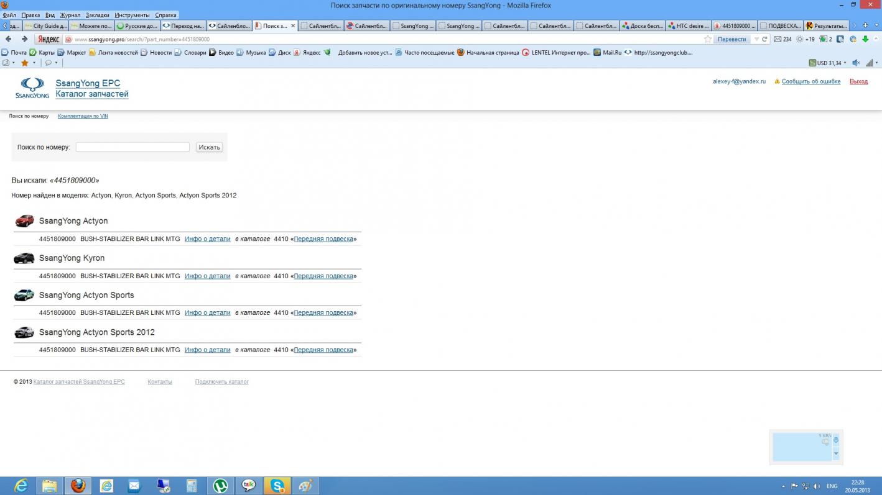
Task: Open Skype from the taskbar
Action: click(277, 486)
